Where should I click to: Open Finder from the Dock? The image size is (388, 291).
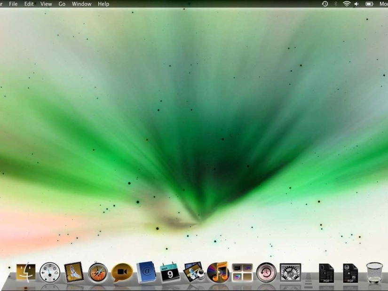[24, 273]
